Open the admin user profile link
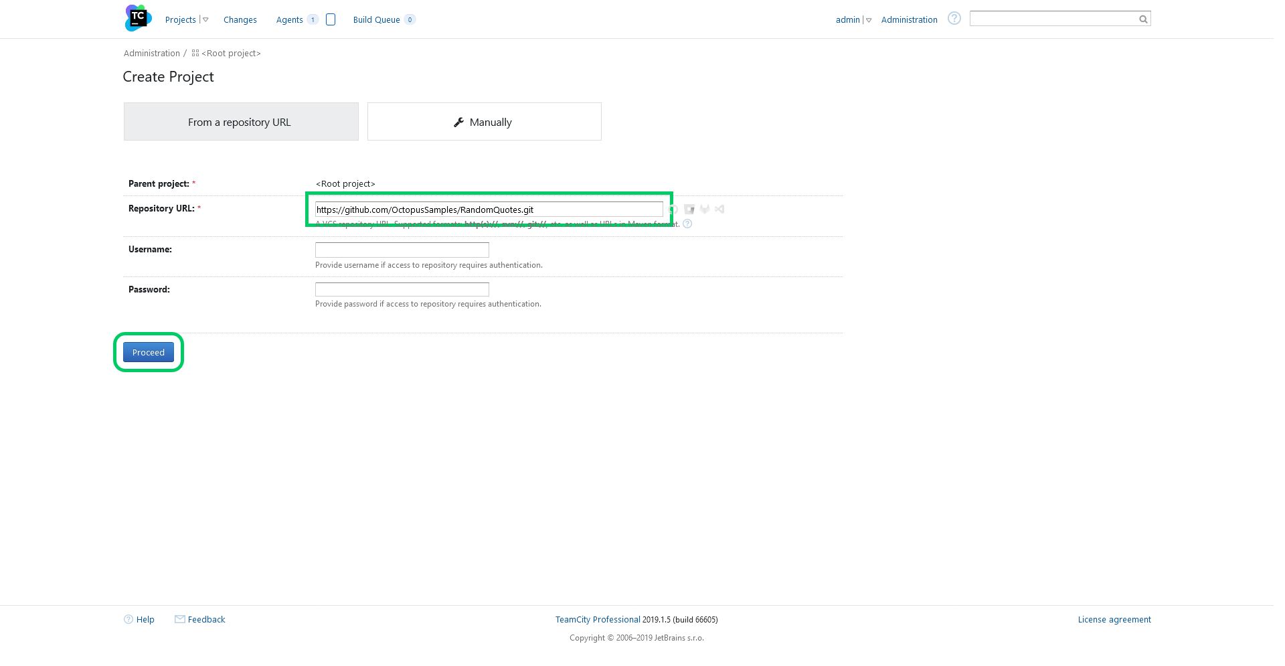 [x=847, y=20]
